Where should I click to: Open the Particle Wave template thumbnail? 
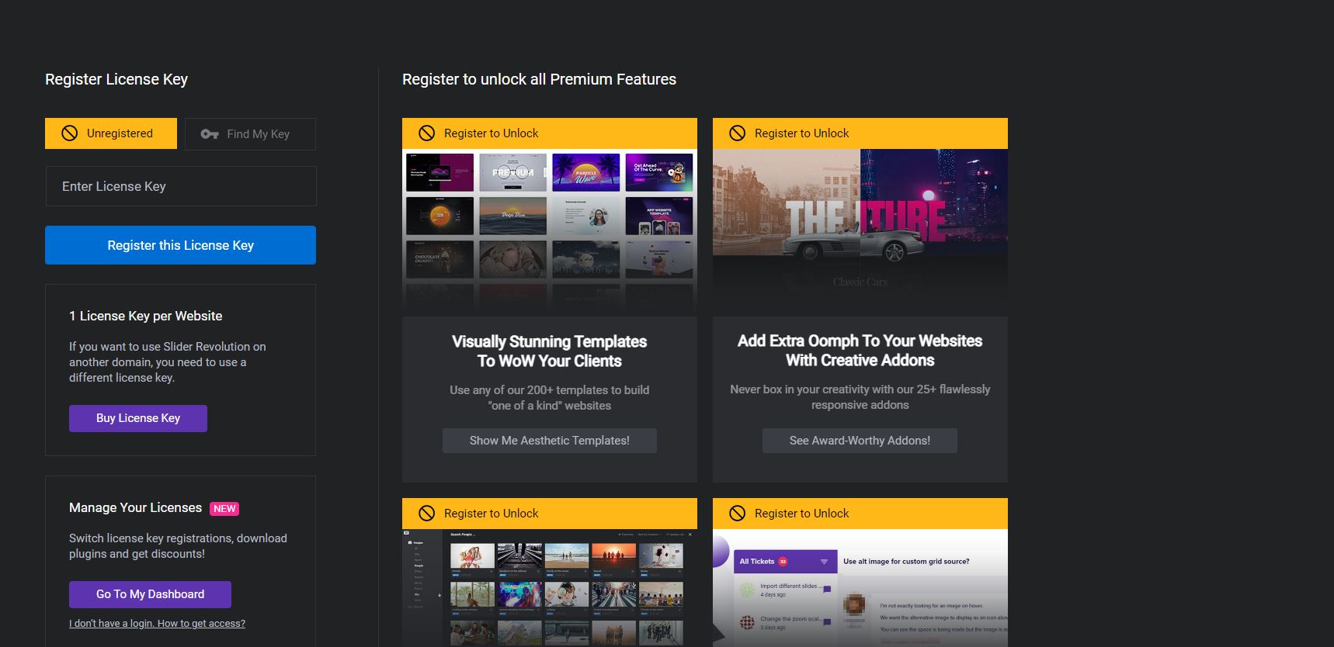(x=586, y=172)
